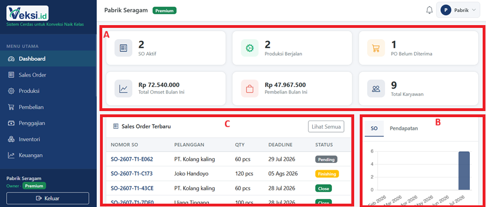Click the Penggajian money sidebar icon
486x207 pixels.
pyautogui.click(x=11, y=123)
